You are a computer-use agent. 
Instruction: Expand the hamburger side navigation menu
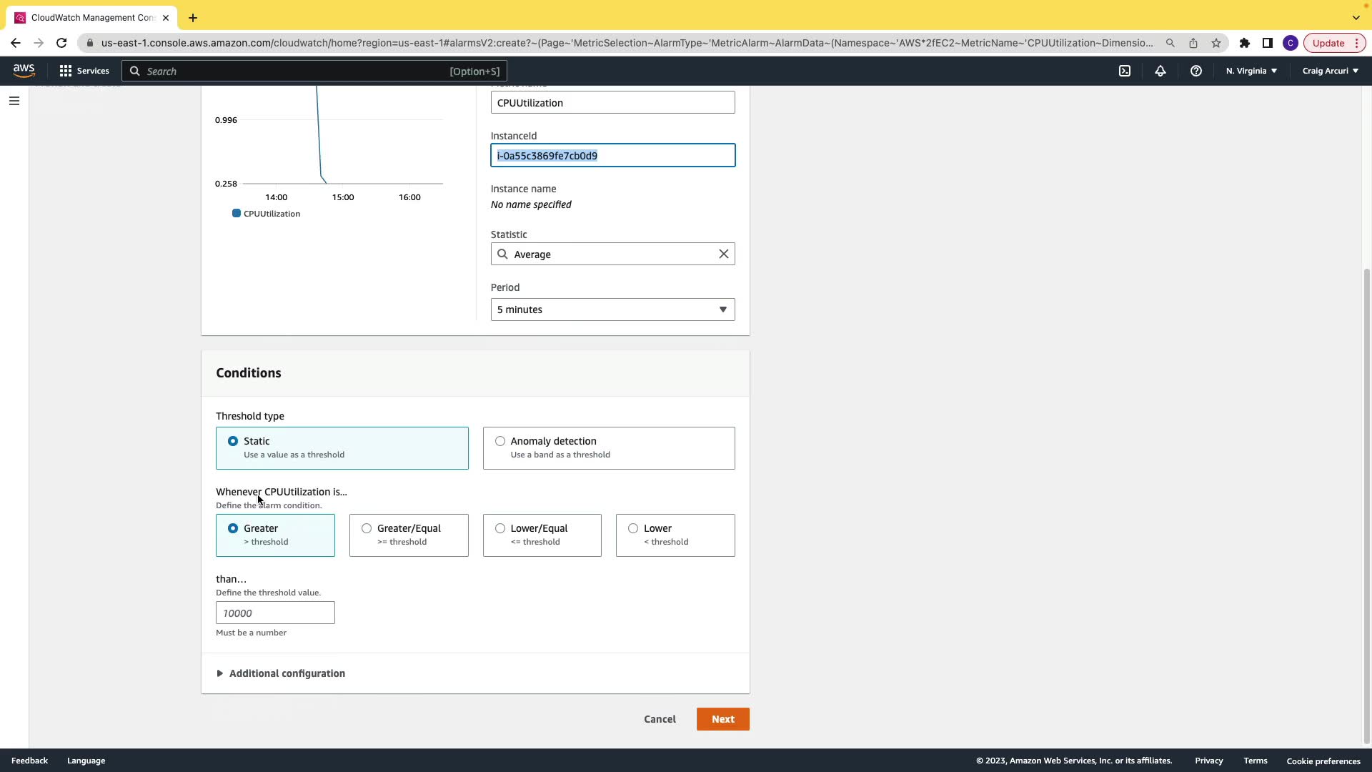coord(14,101)
